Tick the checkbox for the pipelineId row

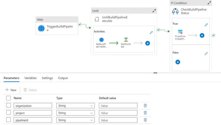point(9,120)
